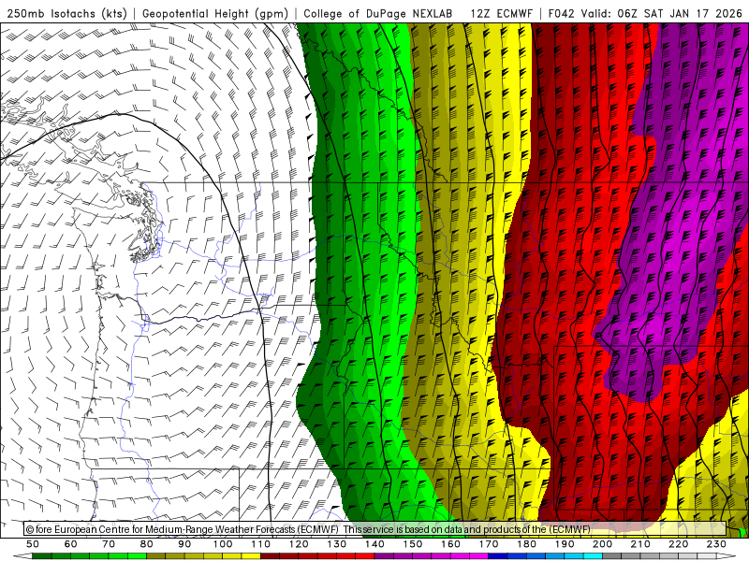This screenshot has width=749, height=561.
Task: Click the 160 label on the colorbar
Action: coord(450,544)
